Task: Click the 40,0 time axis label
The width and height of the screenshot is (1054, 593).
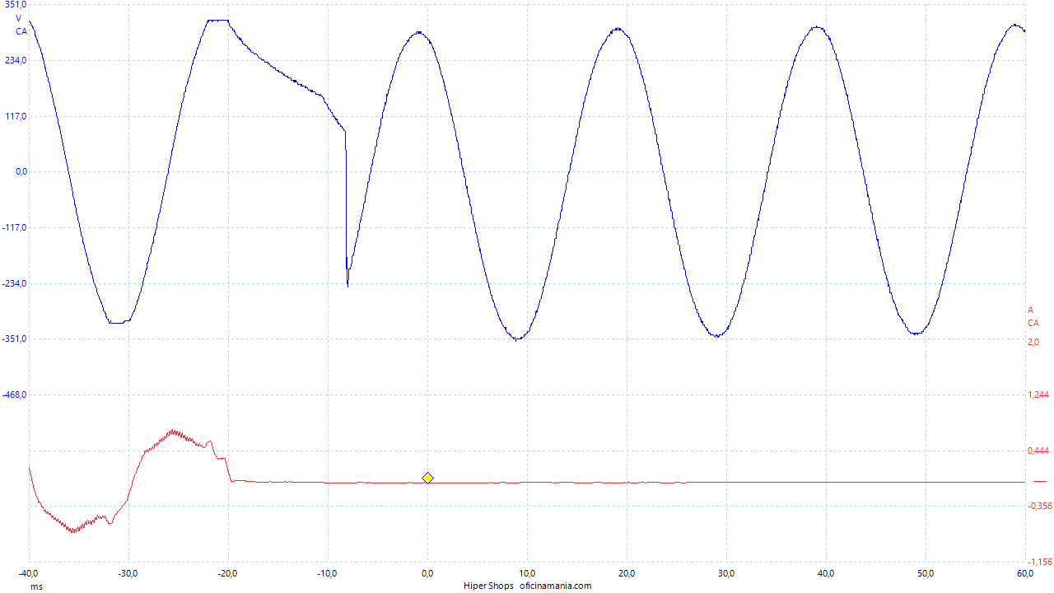Action: [x=826, y=573]
